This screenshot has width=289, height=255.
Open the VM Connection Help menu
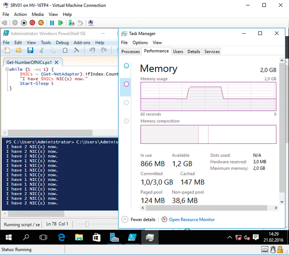(x=67, y=14)
